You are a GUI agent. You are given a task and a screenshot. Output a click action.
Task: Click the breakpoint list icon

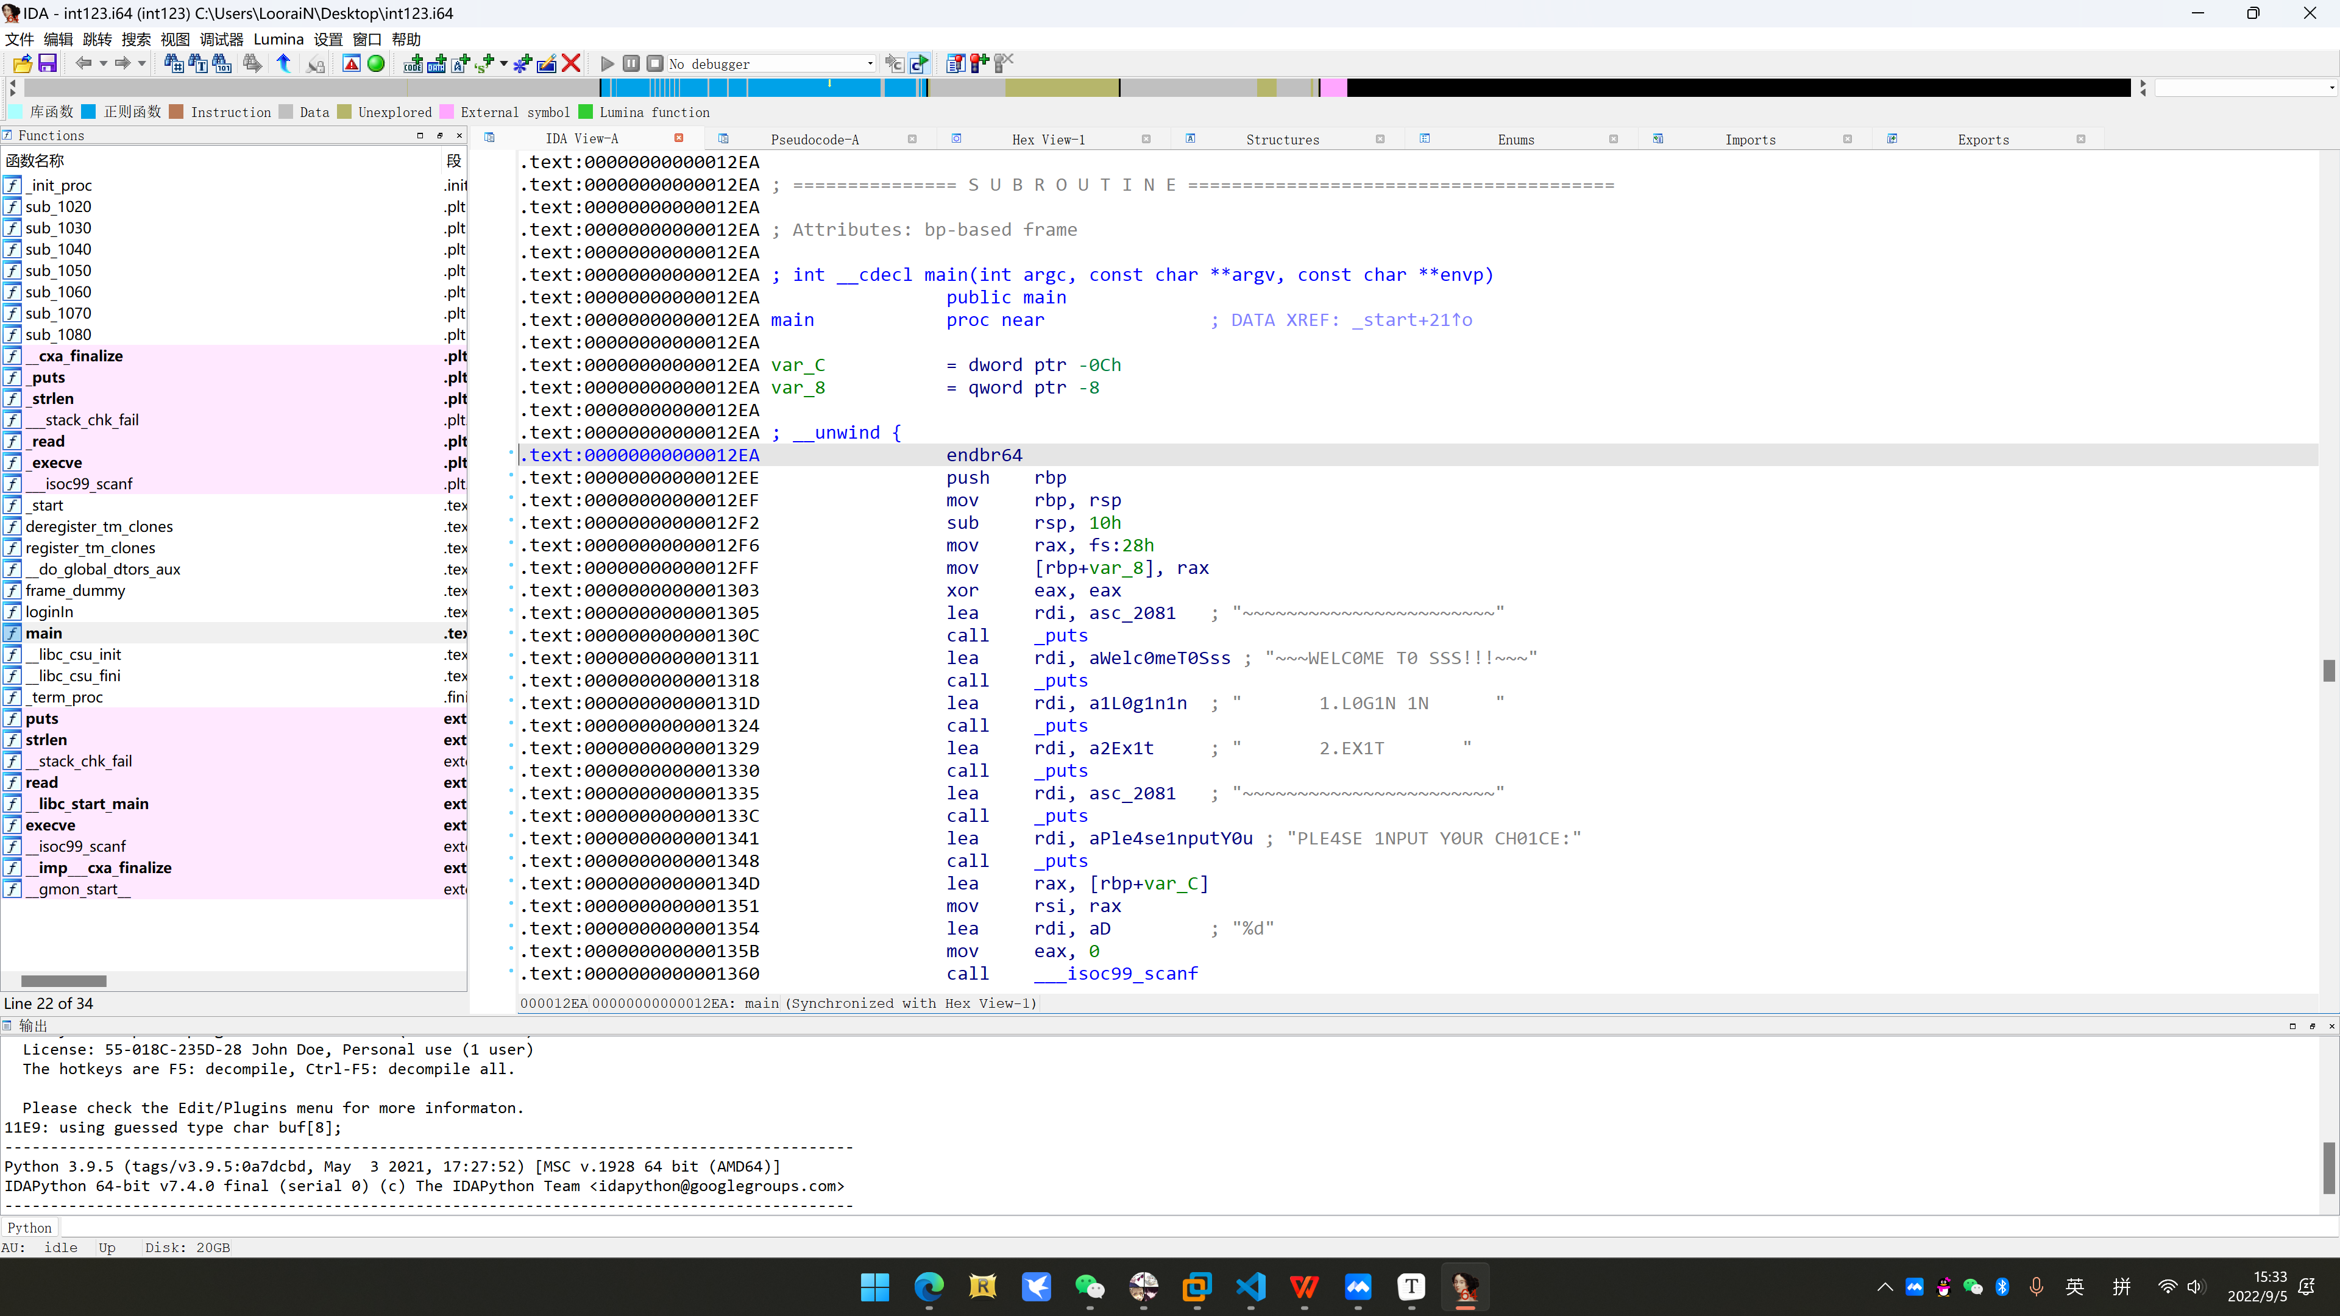pyautogui.click(x=955, y=63)
